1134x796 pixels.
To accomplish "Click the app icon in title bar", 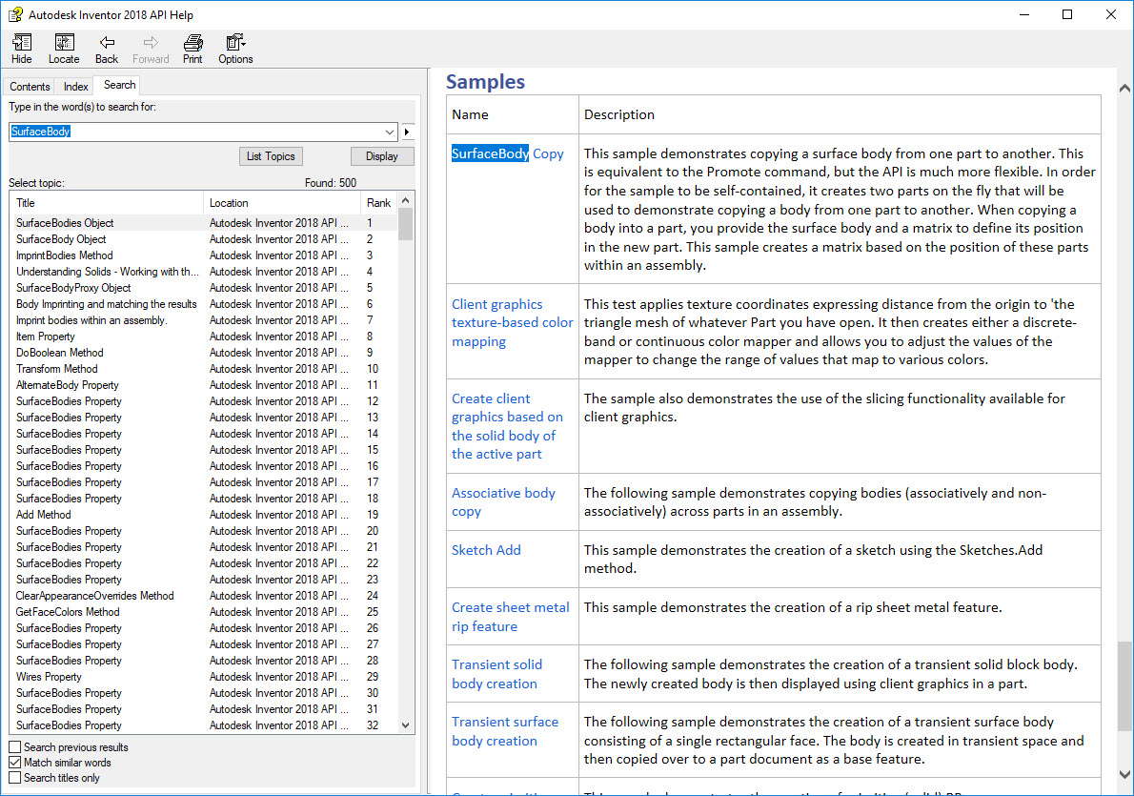I will pos(15,15).
